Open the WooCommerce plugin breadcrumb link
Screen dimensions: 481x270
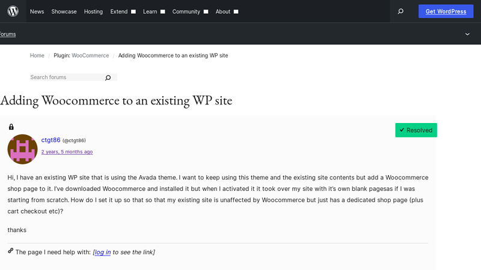click(90, 55)
